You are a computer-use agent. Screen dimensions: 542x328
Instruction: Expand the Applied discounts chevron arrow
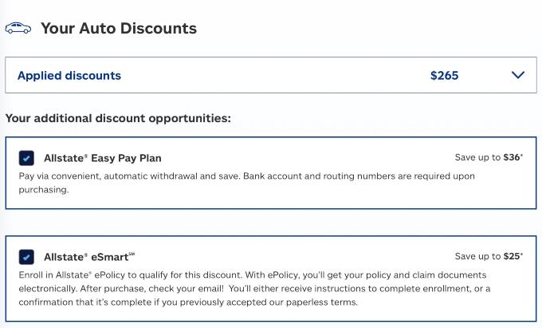518,75
